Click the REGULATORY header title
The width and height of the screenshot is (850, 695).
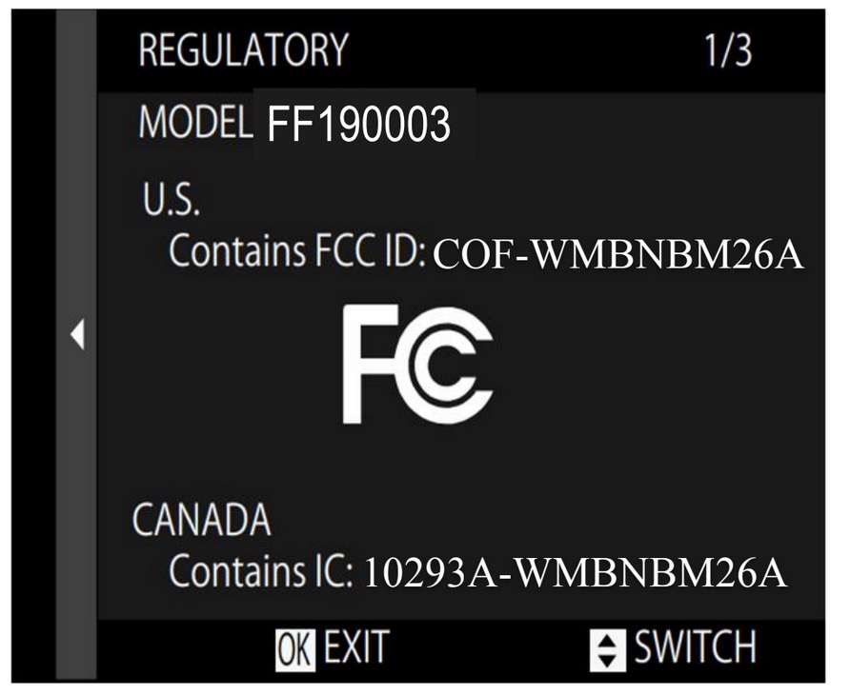click(243, 50)
